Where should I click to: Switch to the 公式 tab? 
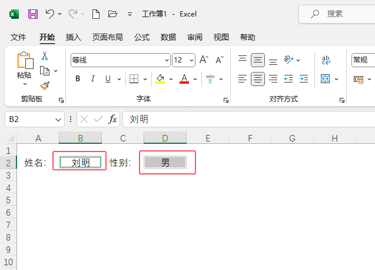click(142, 37)
